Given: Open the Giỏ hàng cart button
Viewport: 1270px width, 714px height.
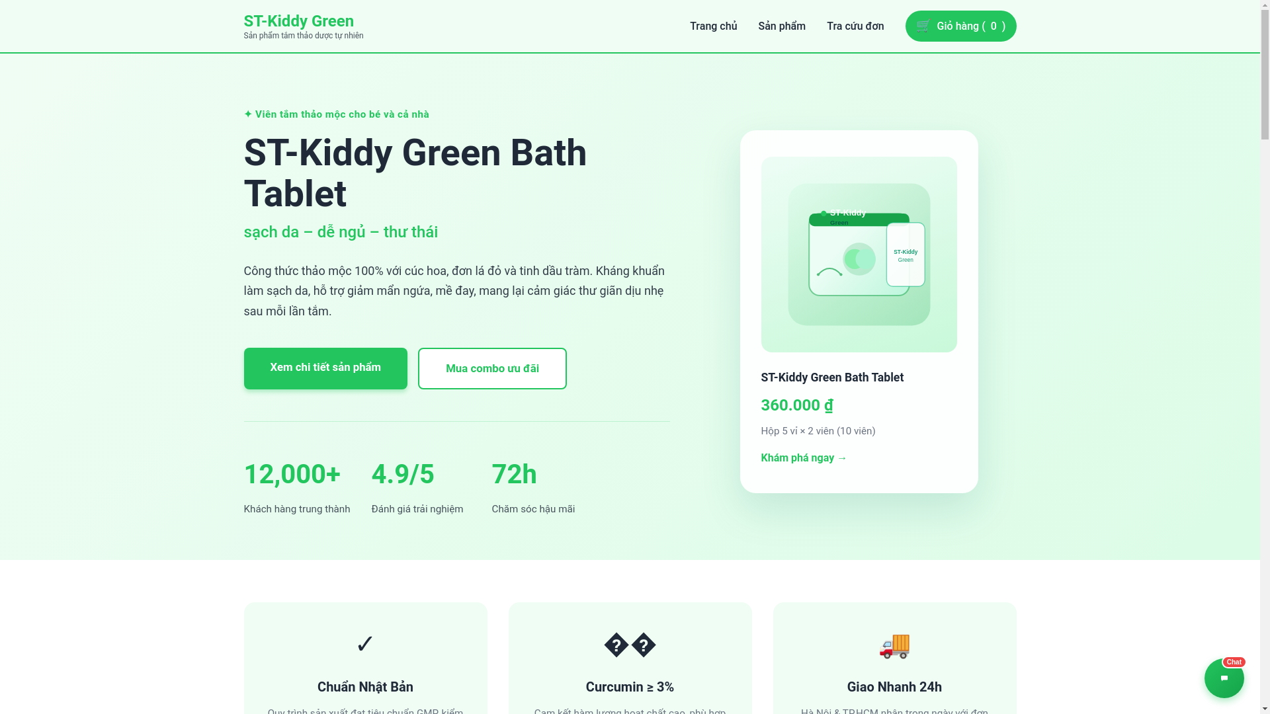Looking at the screenshot, I should coord(960,26).
